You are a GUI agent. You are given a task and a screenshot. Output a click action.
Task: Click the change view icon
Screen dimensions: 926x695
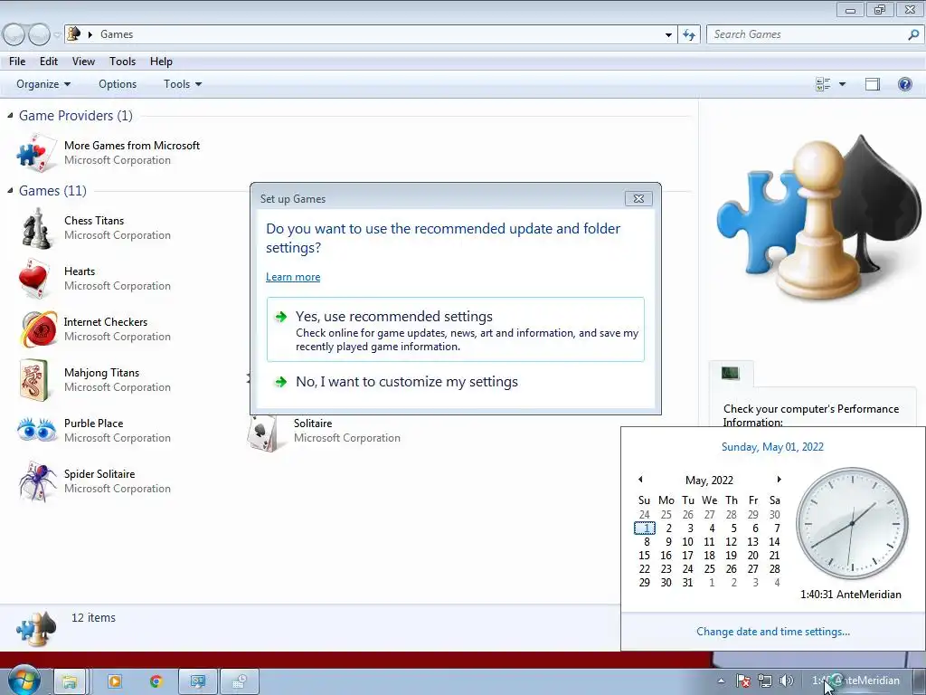click(823, 84)
